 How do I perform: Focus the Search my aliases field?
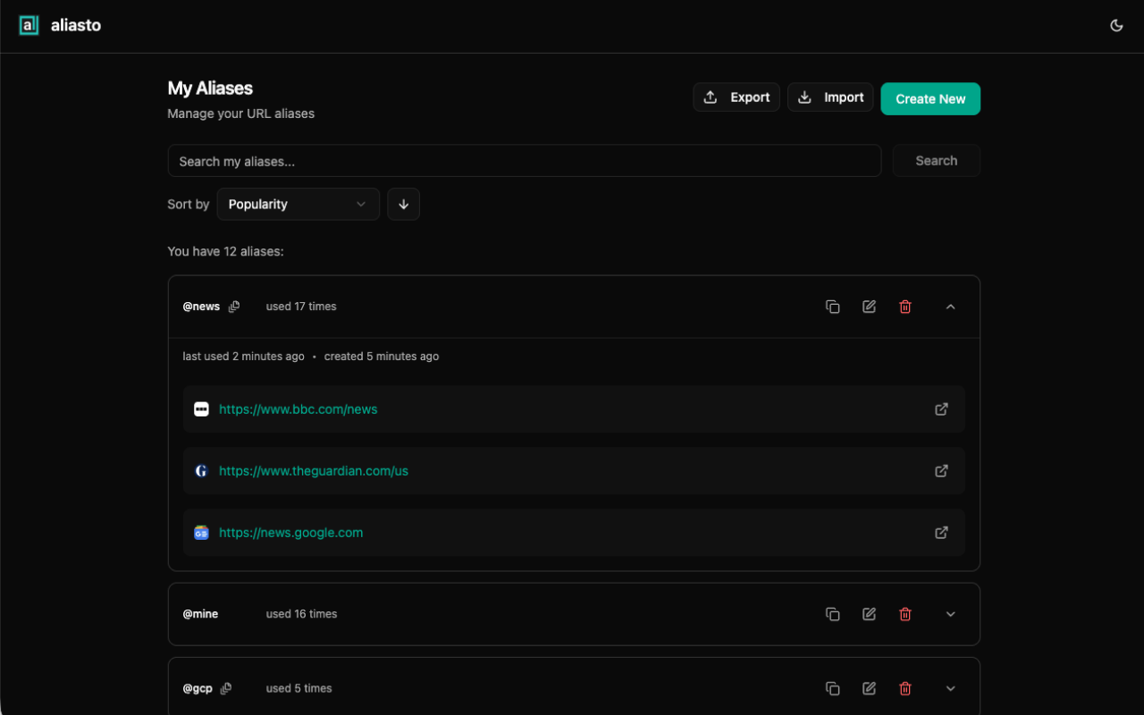pos(524,161)
